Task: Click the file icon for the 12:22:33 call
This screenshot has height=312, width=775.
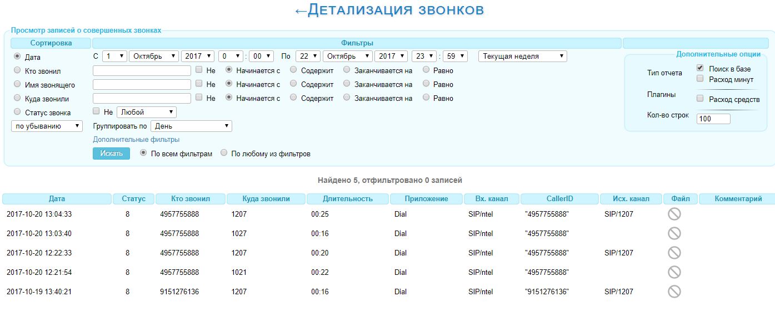Action: point(674,253)
